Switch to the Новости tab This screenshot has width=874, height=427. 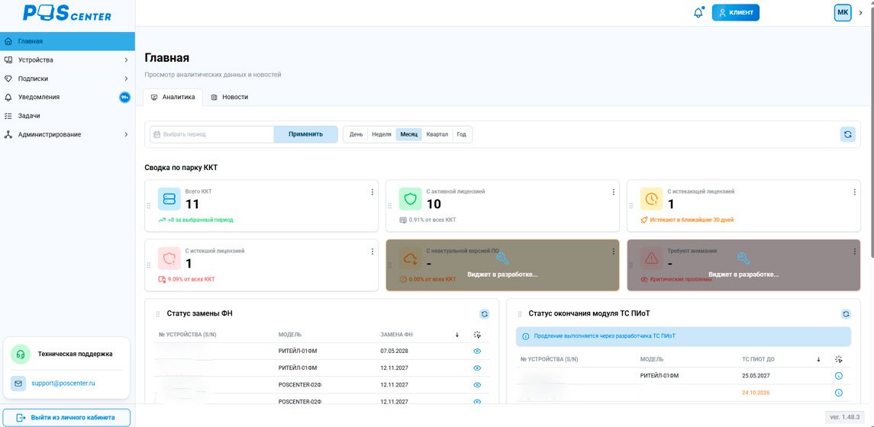pyautogui.click(x=229, y=97)
